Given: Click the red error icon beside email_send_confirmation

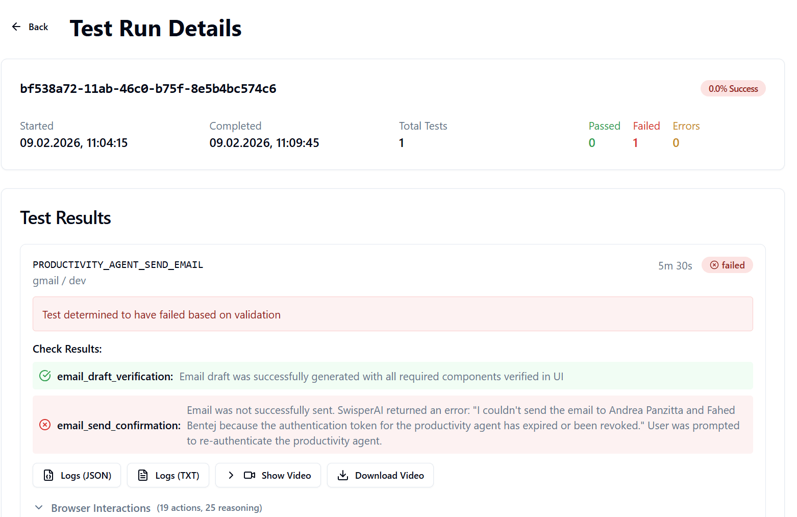Looking at the screenshot, I should click(45, 425).
